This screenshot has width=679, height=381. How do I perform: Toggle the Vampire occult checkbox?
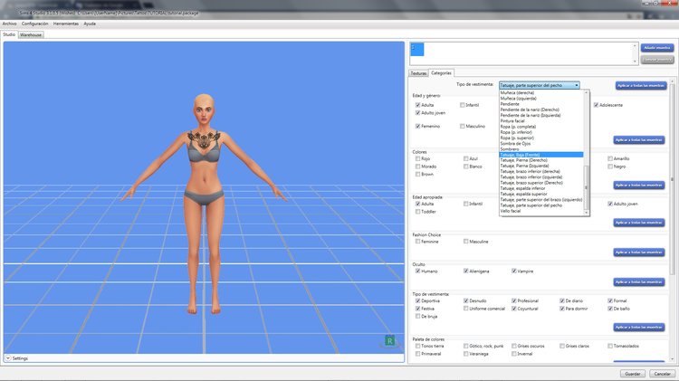point(513,271)
